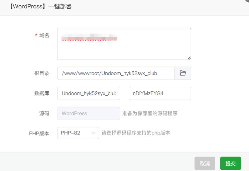This screenshot has height=171, width=249.
Task: Click the domain textarea resize handle
Action: pos(189,58)
